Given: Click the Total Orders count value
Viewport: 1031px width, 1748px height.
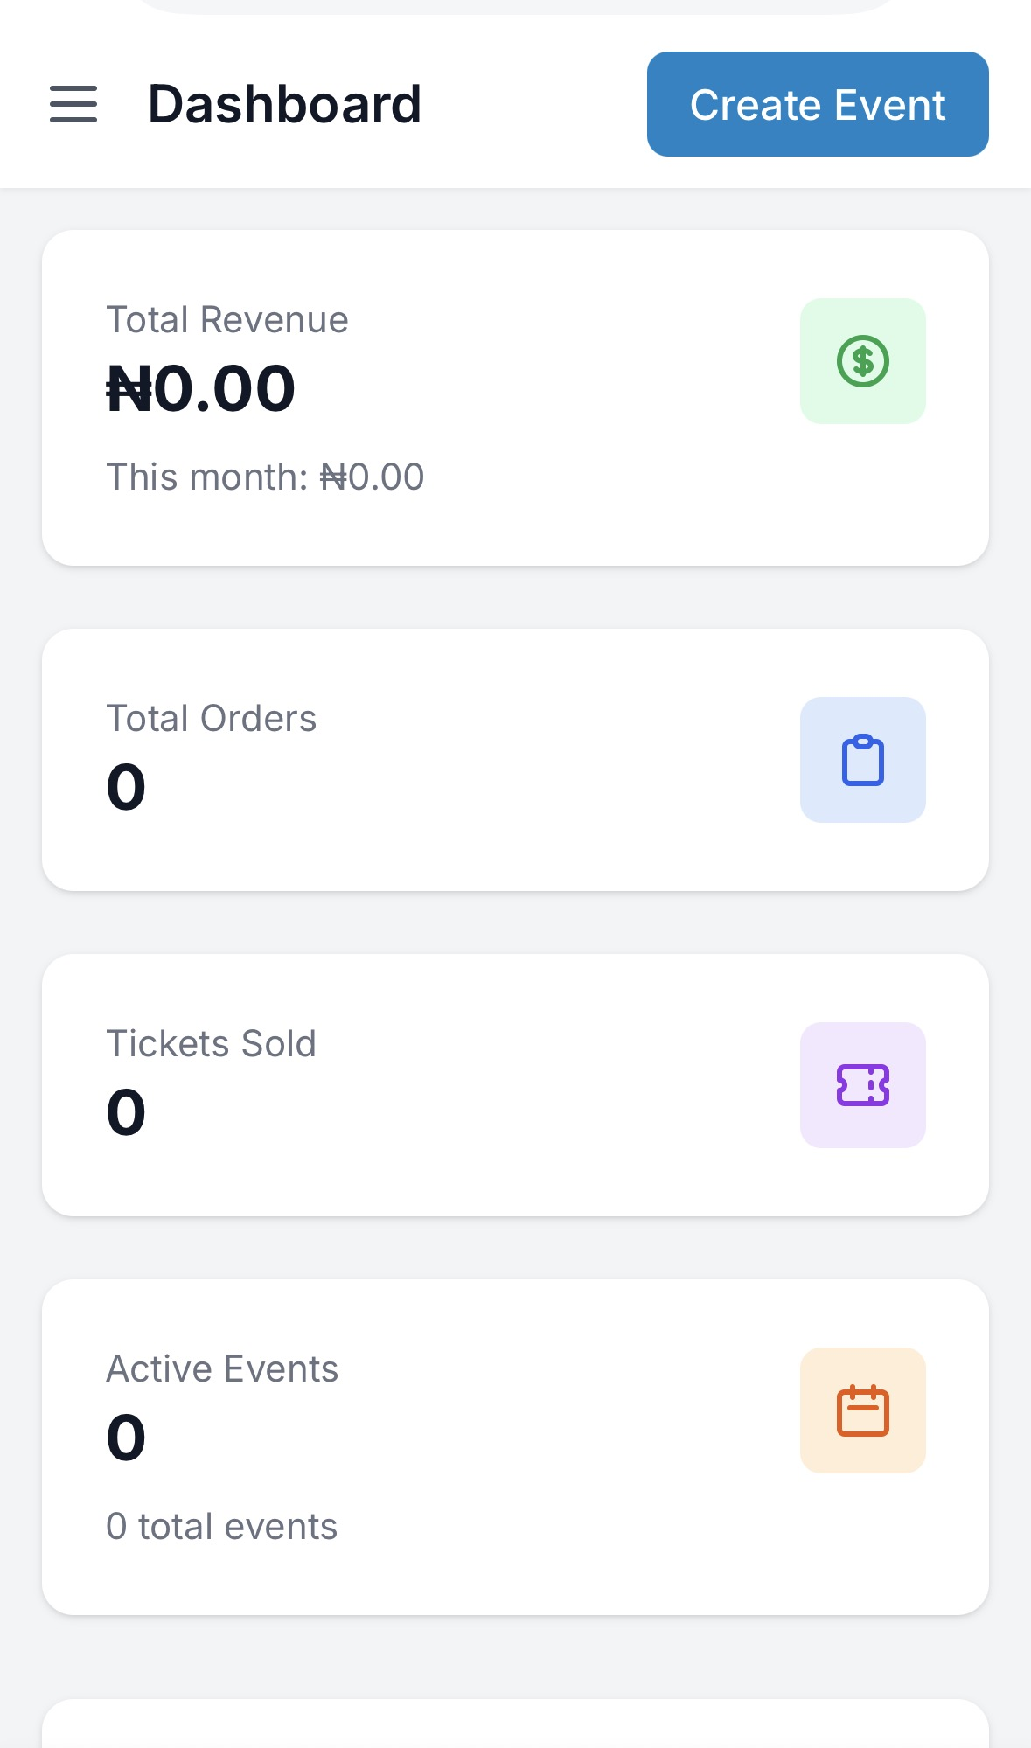Looking at the screenshot, I should tap(126, 787).
